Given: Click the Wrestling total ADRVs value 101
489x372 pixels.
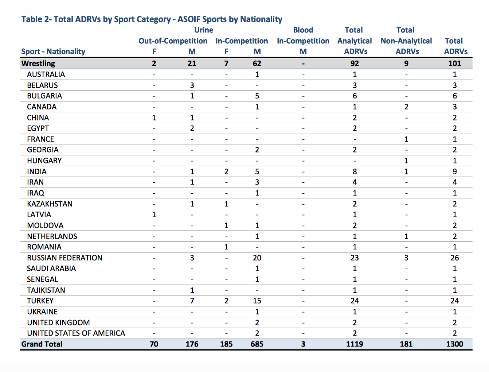Looking at the screenshot, I should (454, 64).
